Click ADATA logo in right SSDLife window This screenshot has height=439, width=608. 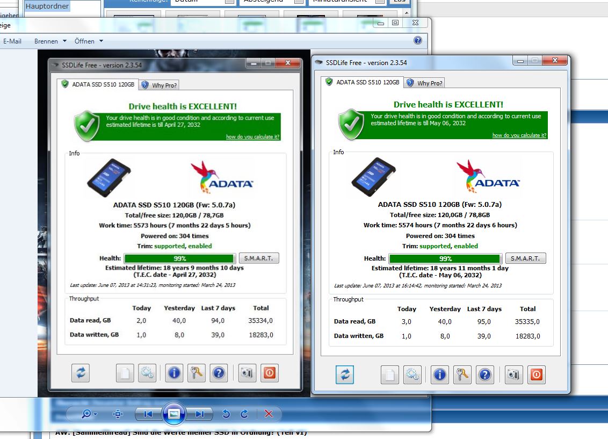pyautogui.click(x=488, y=176)
